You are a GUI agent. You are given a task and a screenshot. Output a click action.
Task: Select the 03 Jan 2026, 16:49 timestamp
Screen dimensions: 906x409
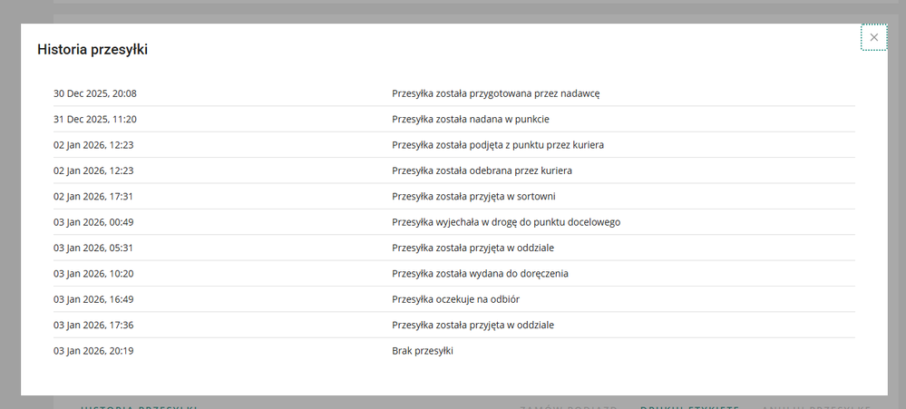[x=95, y=299]
